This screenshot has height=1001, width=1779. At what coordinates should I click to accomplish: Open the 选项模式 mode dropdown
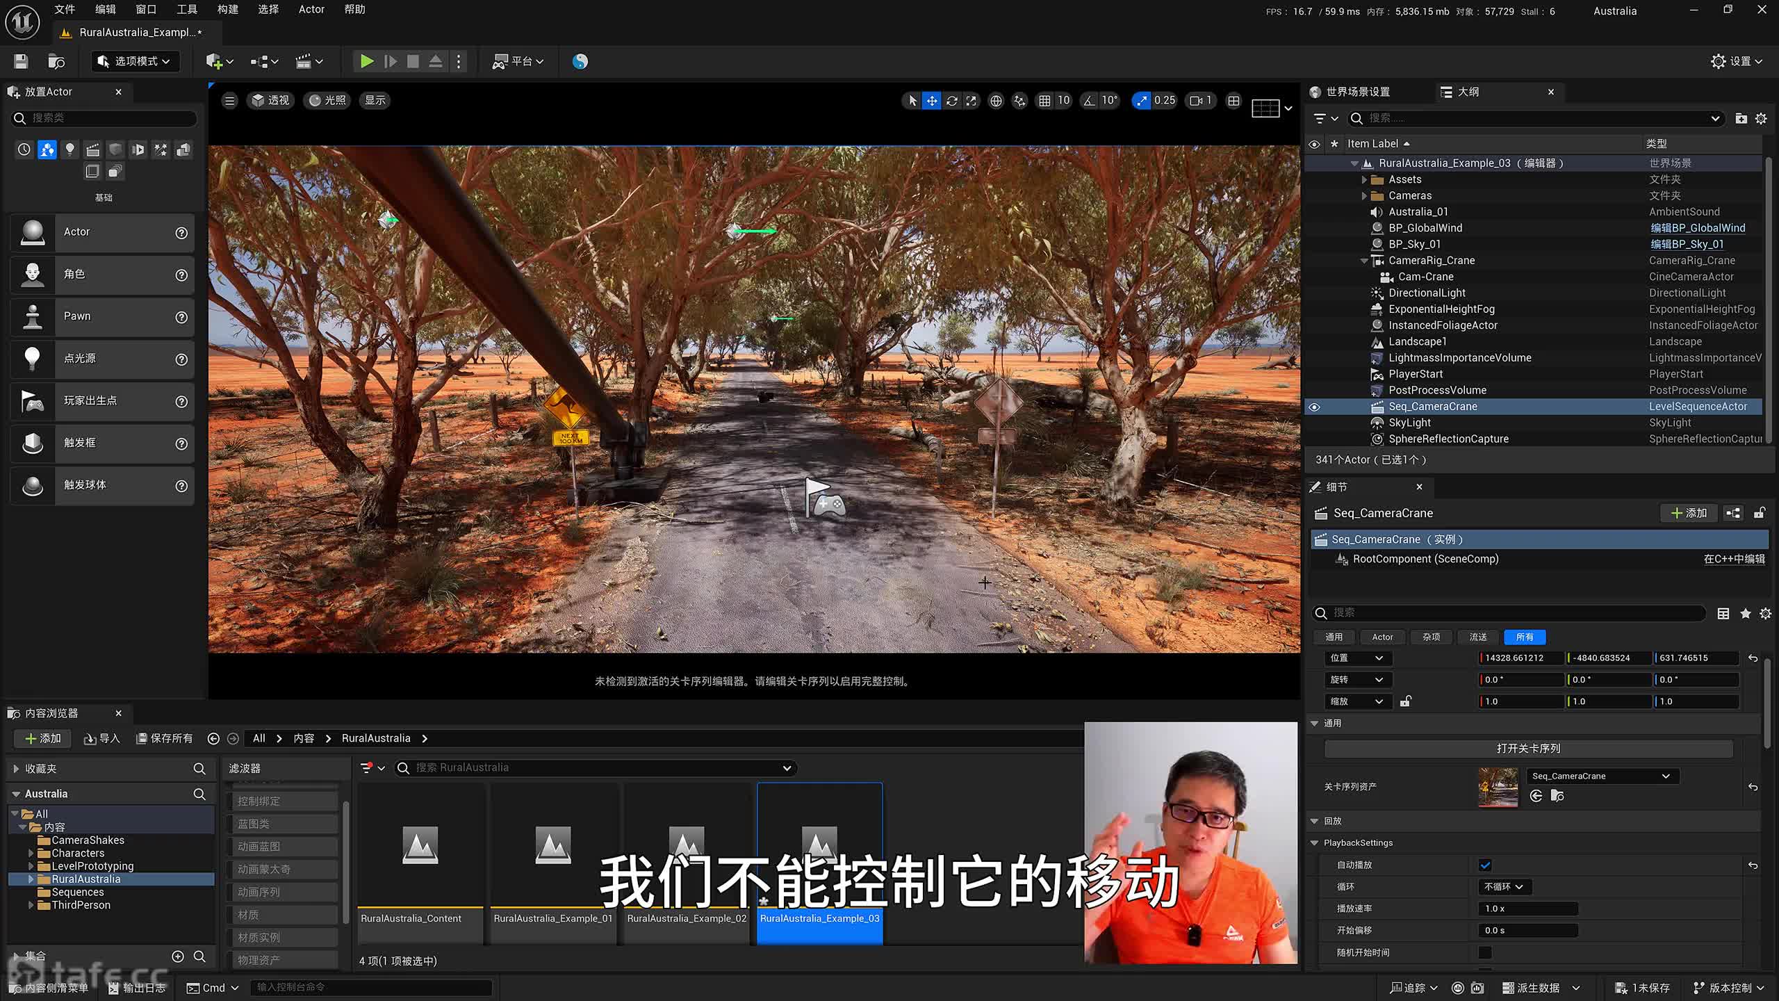[136, 61]
